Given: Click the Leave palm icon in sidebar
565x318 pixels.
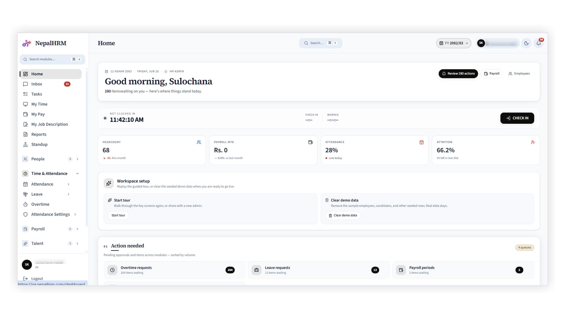Looking at the screenshot, I should coord(25,194).
